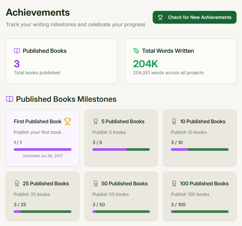
Task: Click the Total Words Written title
Action: 168,51
